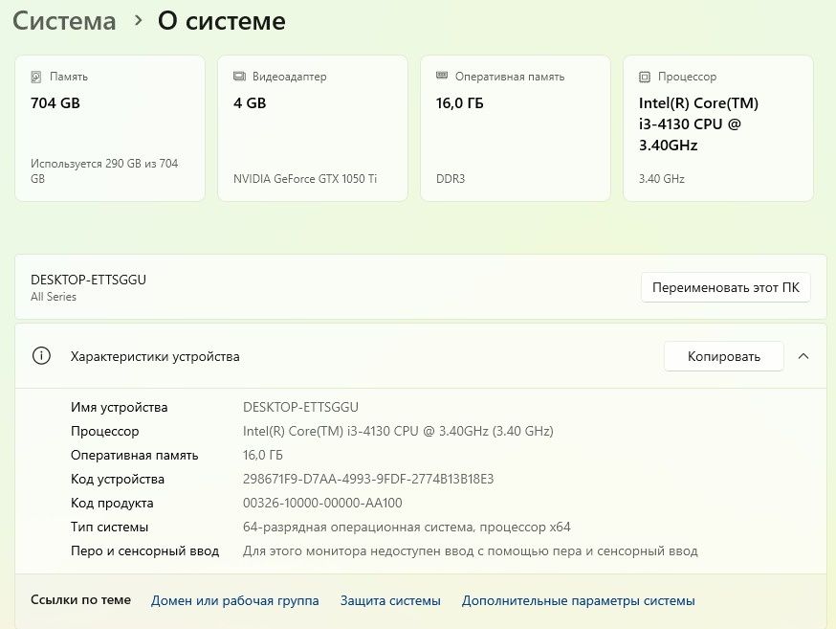The height and width of the screenshot is (629, 836).
Task: Open Домен или рабочая группа link
Action: tap(234, 600)
